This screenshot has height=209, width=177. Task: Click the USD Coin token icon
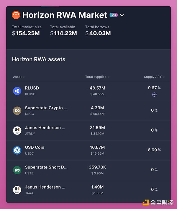pos(17,150)
